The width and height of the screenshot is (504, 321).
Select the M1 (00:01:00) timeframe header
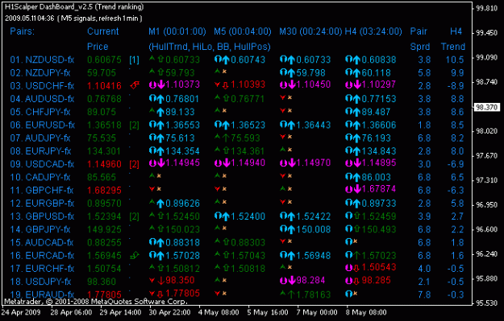click(177, 31)
